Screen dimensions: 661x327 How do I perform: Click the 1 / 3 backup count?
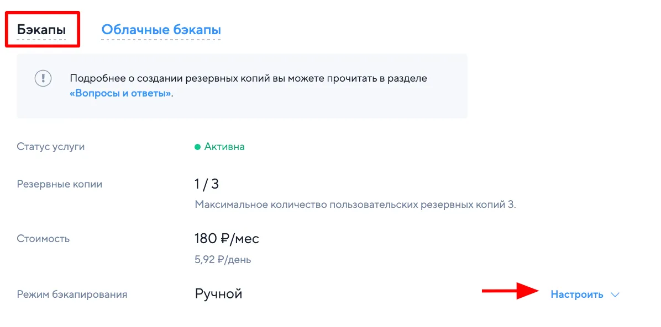(x=207, y=184)
